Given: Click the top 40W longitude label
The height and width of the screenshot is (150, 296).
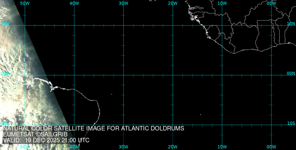Looking at the screenshot, I should 74,3.
